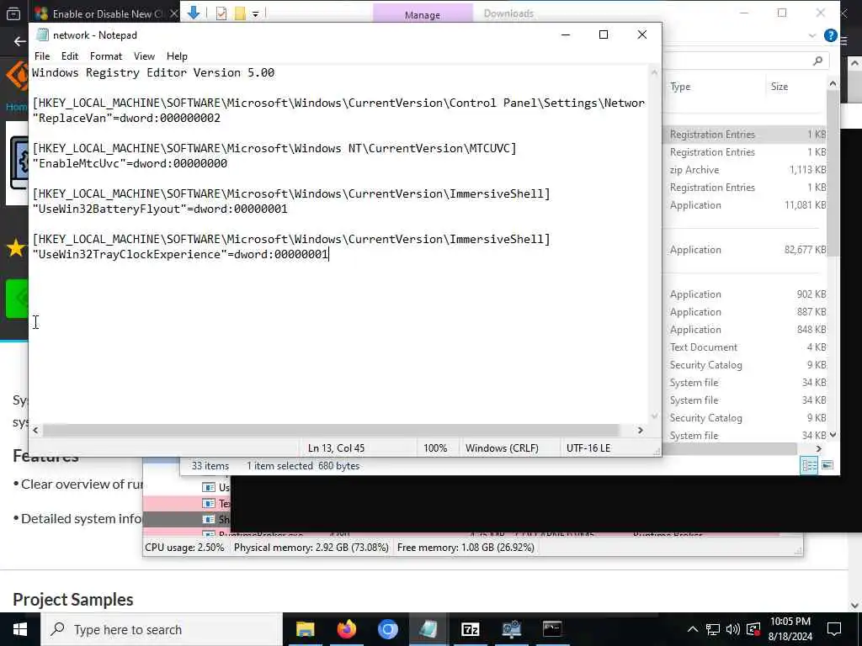862x646 pixels.
Task: Click the CPU usage status entry
Action: (184, 547)
